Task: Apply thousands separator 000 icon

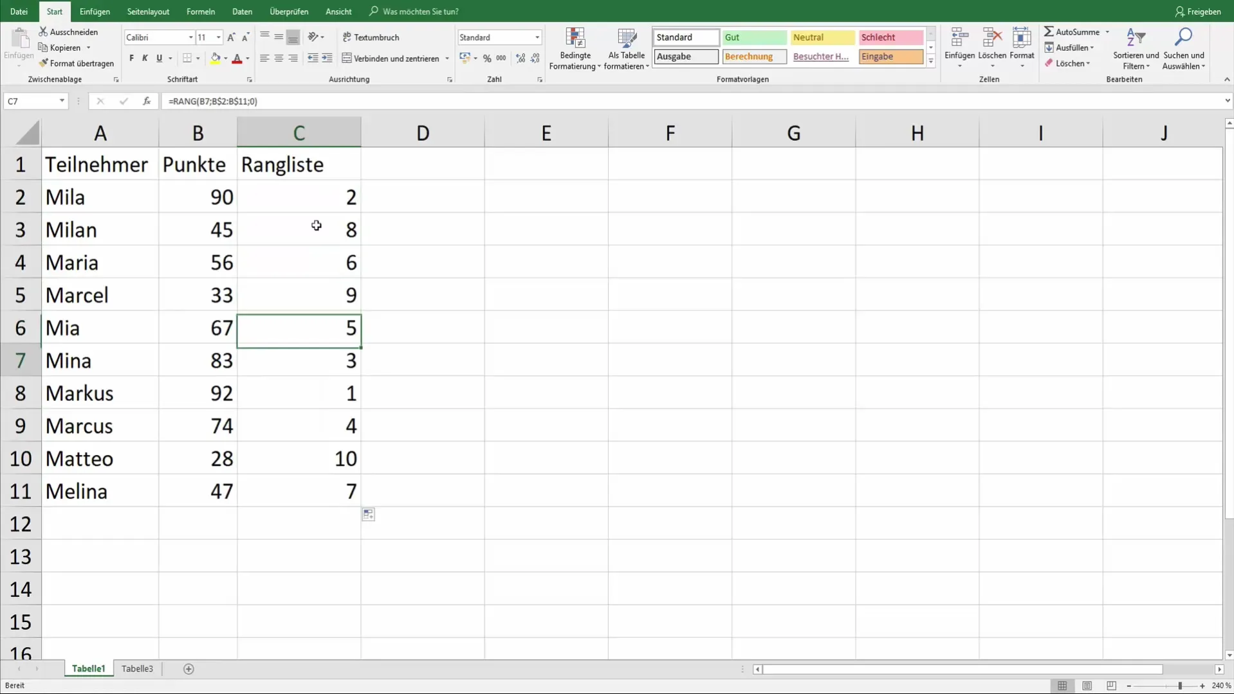Action: (x=501, y=58)
